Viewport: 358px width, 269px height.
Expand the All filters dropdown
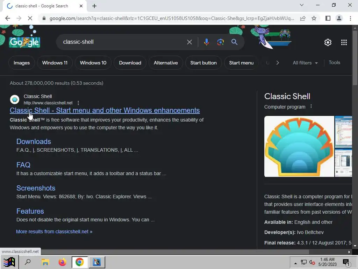(x=305, y=63)
